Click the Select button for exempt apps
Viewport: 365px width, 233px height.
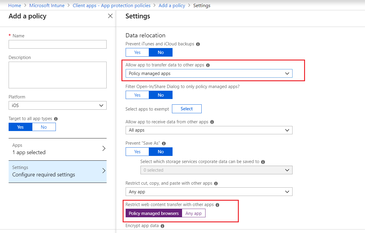187,109
